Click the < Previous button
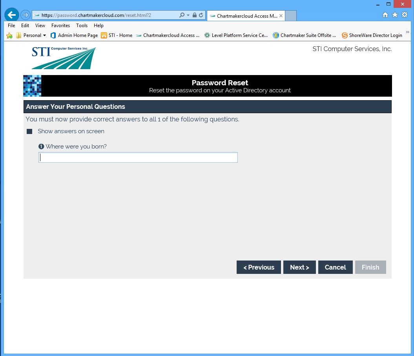 [x=259, y=267]
